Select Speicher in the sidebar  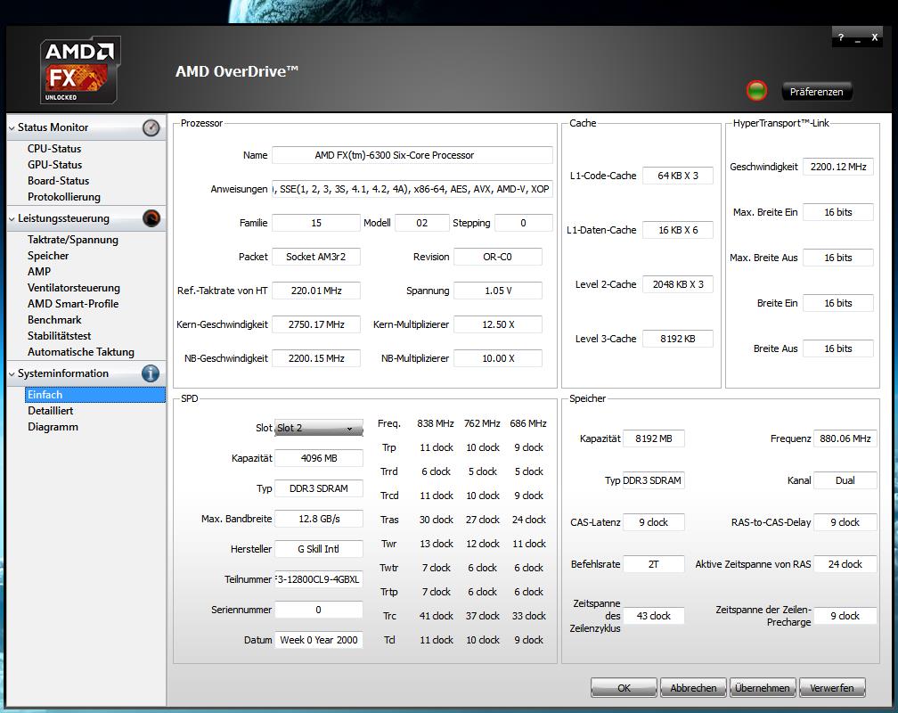click(x=48, y=256)
